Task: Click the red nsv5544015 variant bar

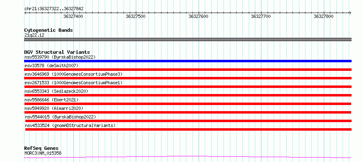Action: [188, 121]
